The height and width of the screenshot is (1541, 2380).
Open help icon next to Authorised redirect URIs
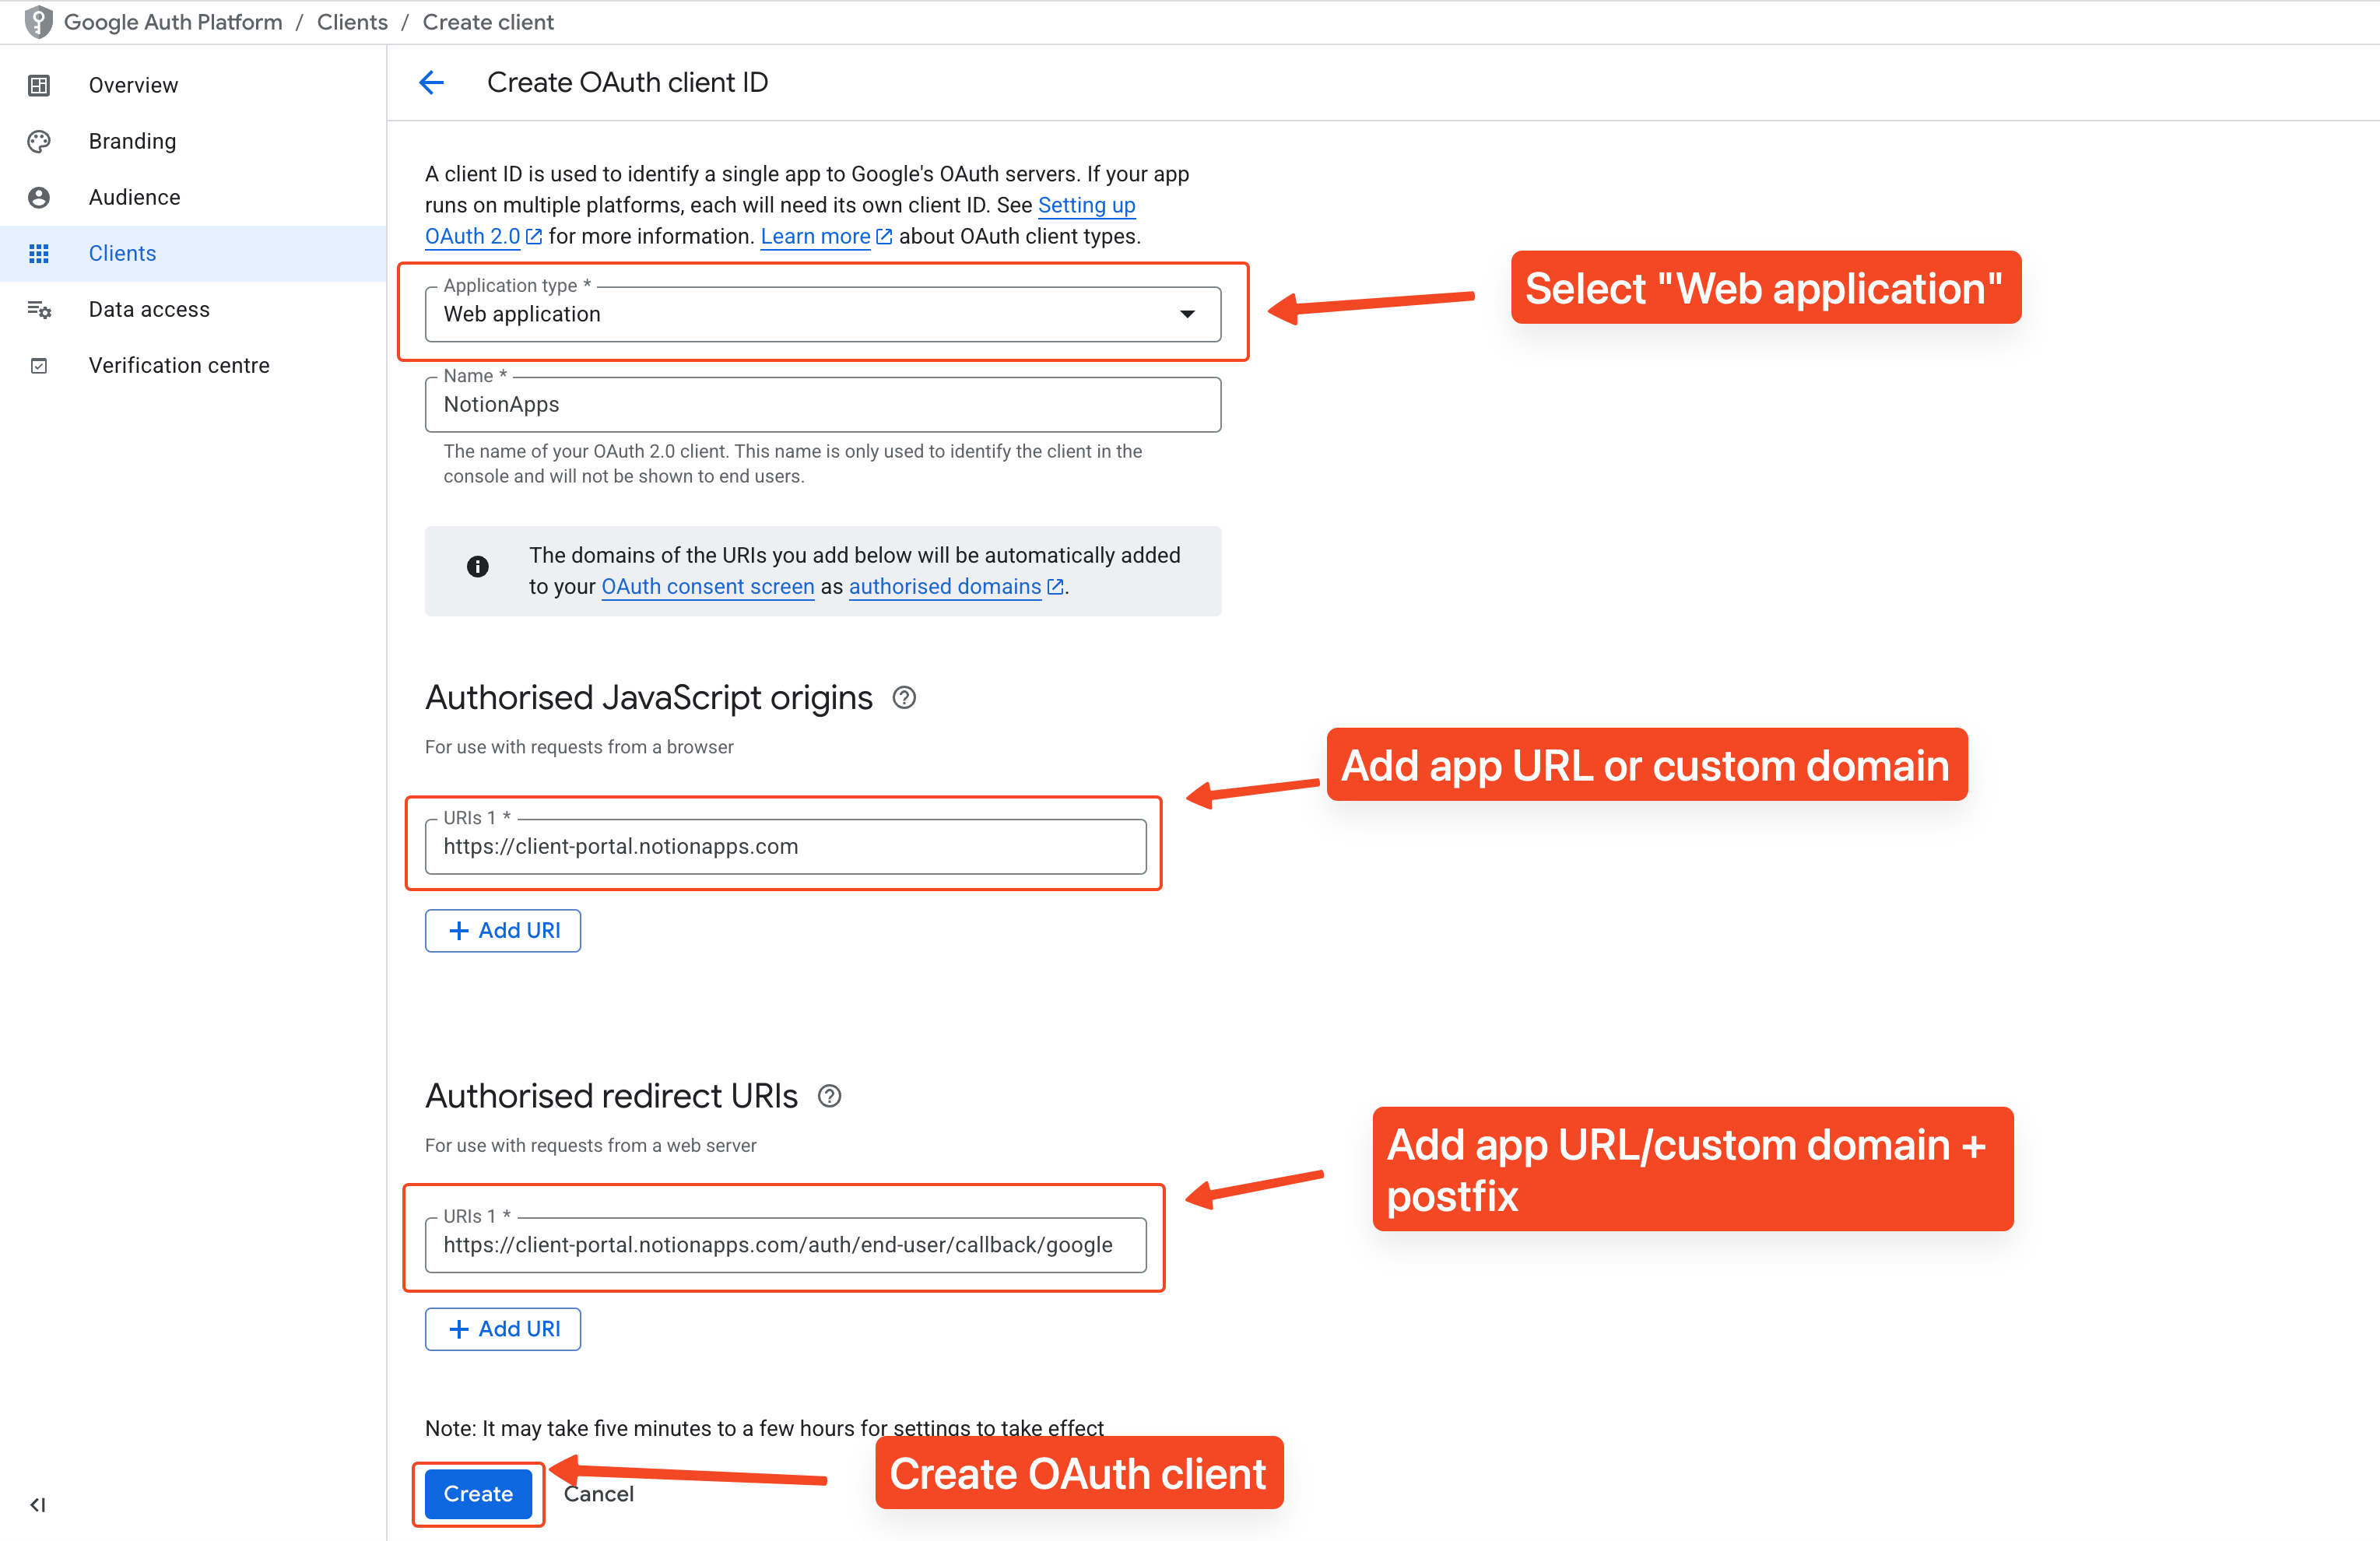tap(829, 1096)
